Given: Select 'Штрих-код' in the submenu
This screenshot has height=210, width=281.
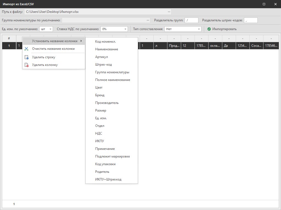Looking at the screenshot, I should tap(103, 65).
